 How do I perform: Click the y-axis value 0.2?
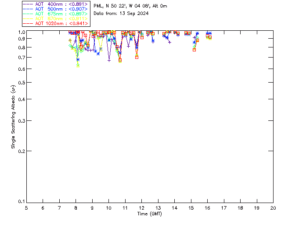(22, 151)
